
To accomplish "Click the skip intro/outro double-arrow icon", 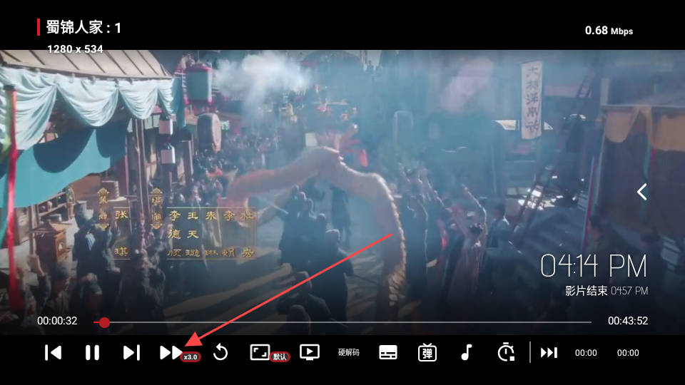I will (x=549, y=352).
